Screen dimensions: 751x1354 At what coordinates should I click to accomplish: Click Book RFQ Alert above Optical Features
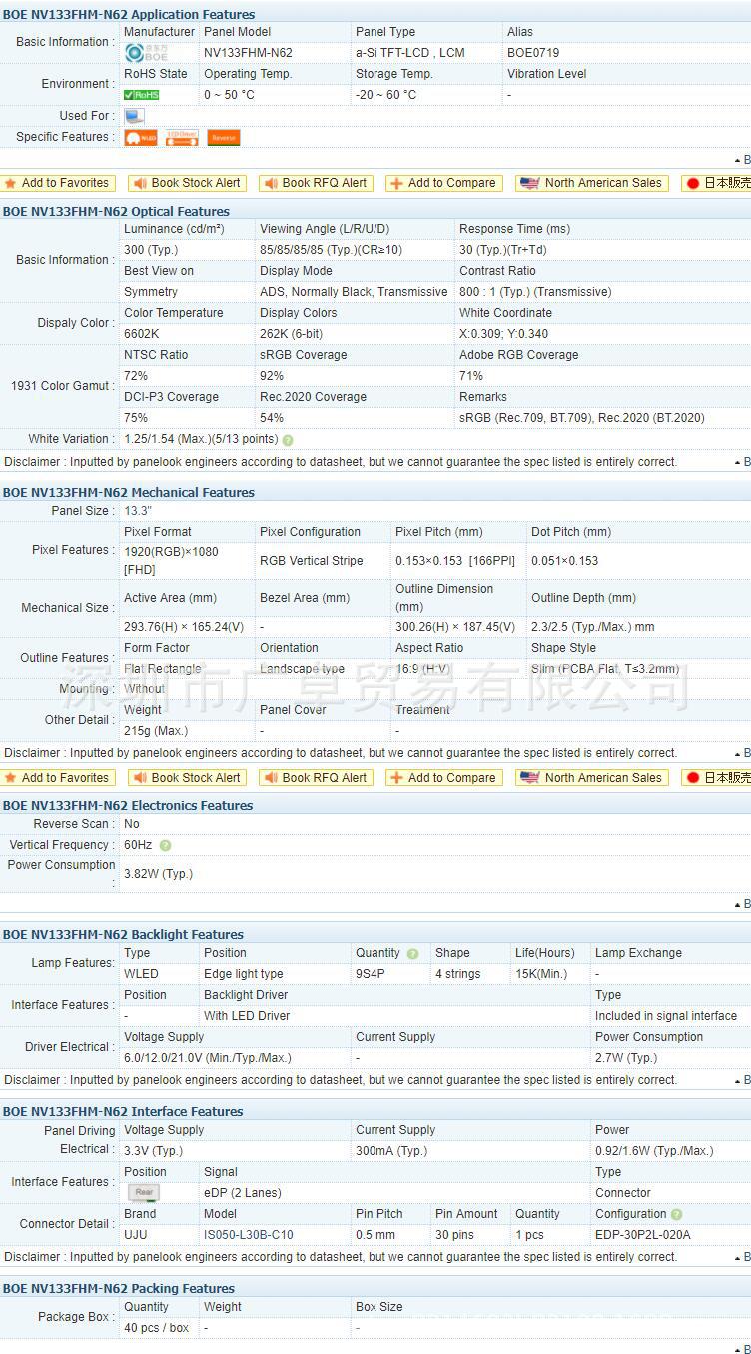[316, 183]
